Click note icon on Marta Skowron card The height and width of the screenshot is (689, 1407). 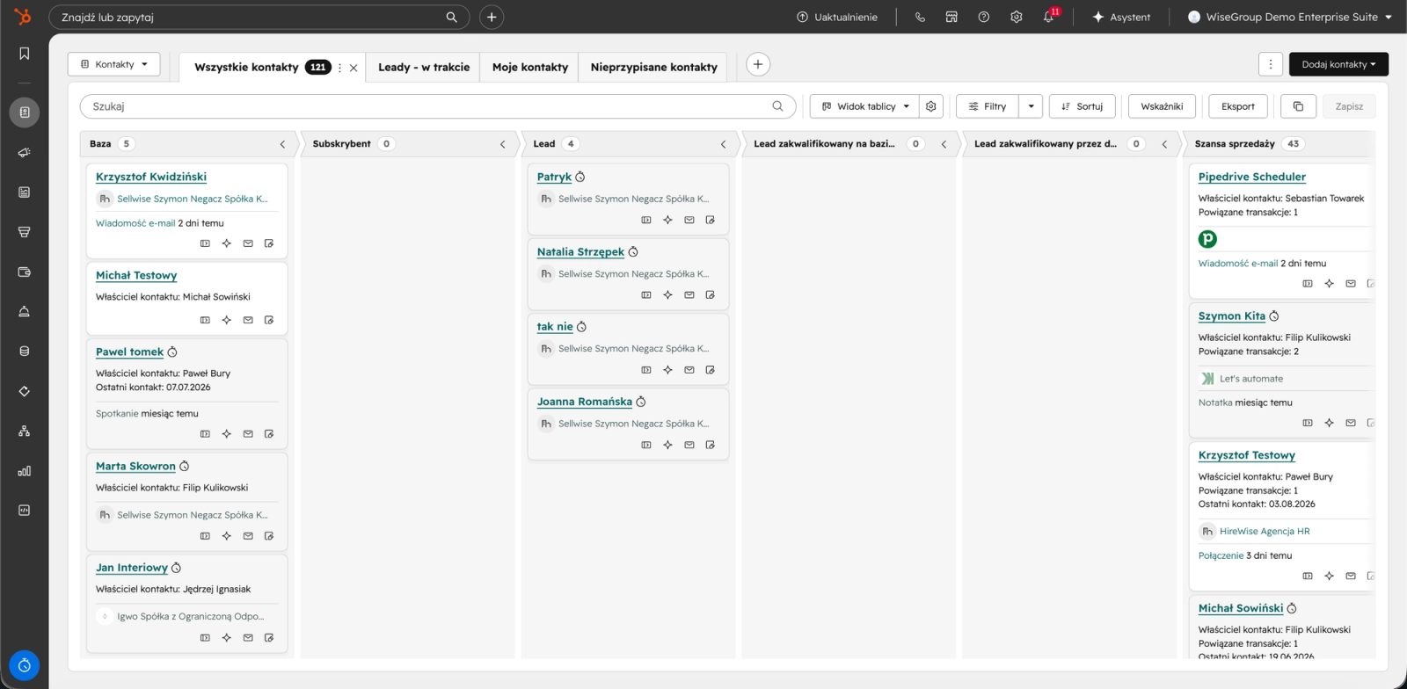click(269, 536)
